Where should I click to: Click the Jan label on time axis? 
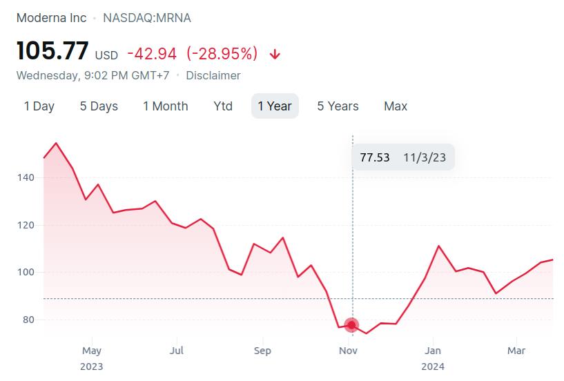click(433, 351)
